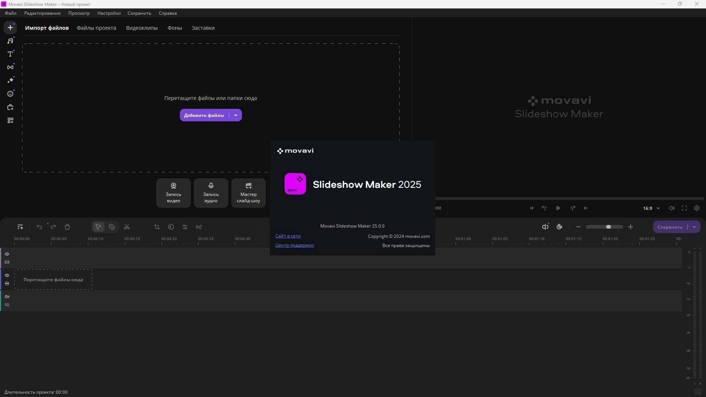Click the preview player progress bar
The width and height of the screenshot is (706, 397).
point(570,198)
